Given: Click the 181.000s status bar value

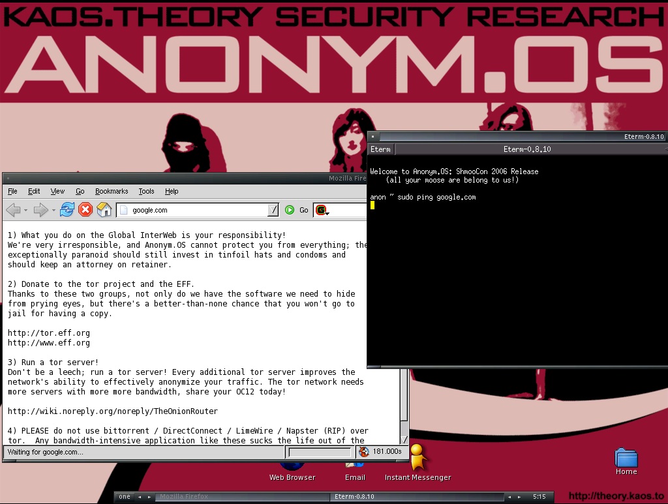Looking at the screenshot, I should pos(387,451).
